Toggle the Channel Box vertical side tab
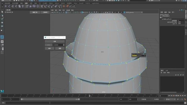 (x=186, y=14)
